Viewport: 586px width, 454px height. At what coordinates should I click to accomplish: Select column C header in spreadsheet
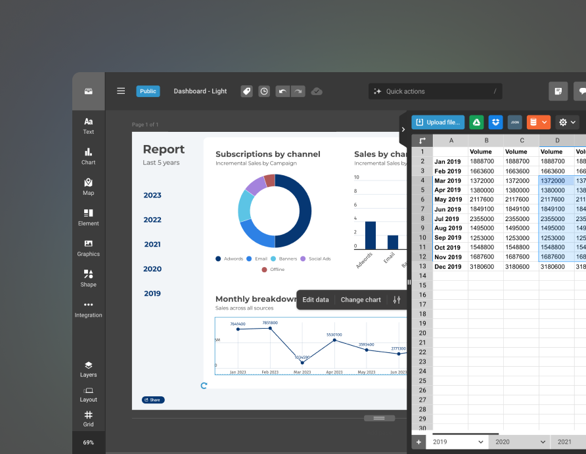pyautogui.click(x=522, y=141)
